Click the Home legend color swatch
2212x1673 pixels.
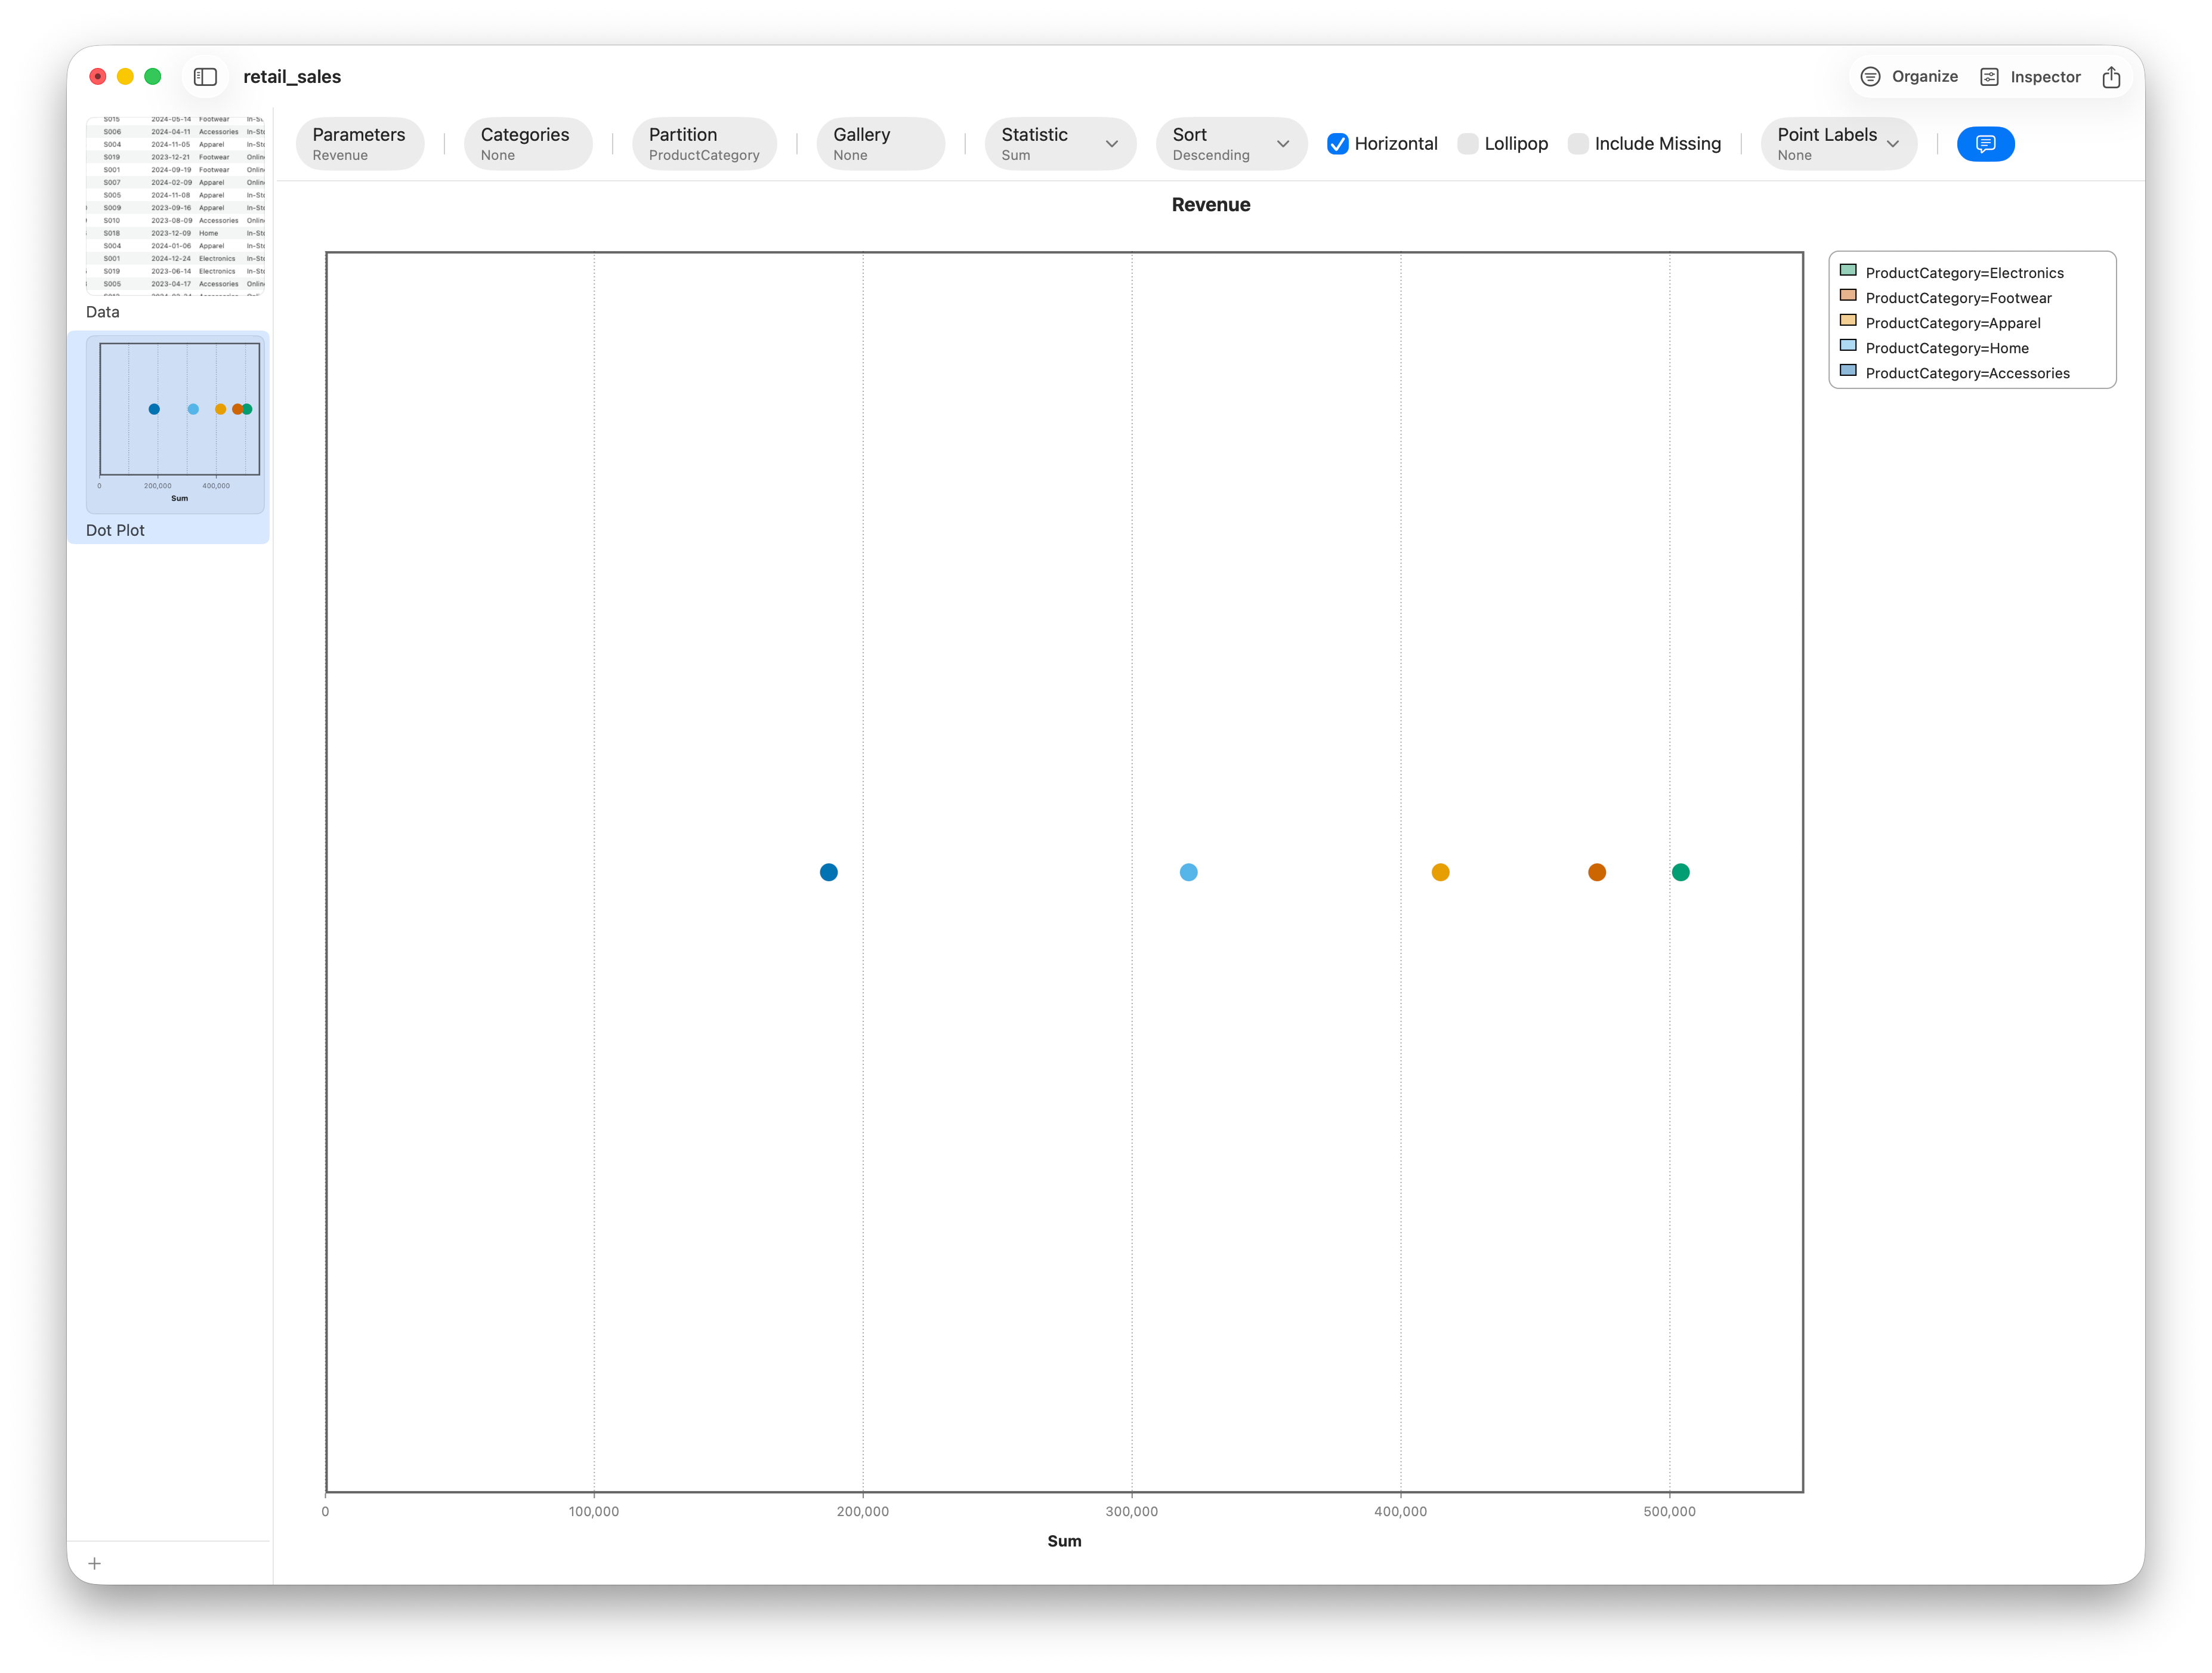[1848, 346]
